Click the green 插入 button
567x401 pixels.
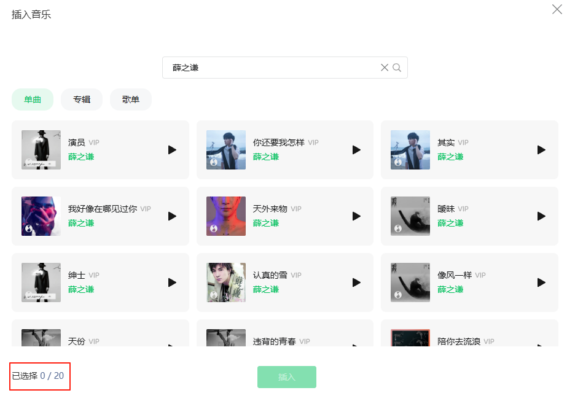(x=287, y=377)
